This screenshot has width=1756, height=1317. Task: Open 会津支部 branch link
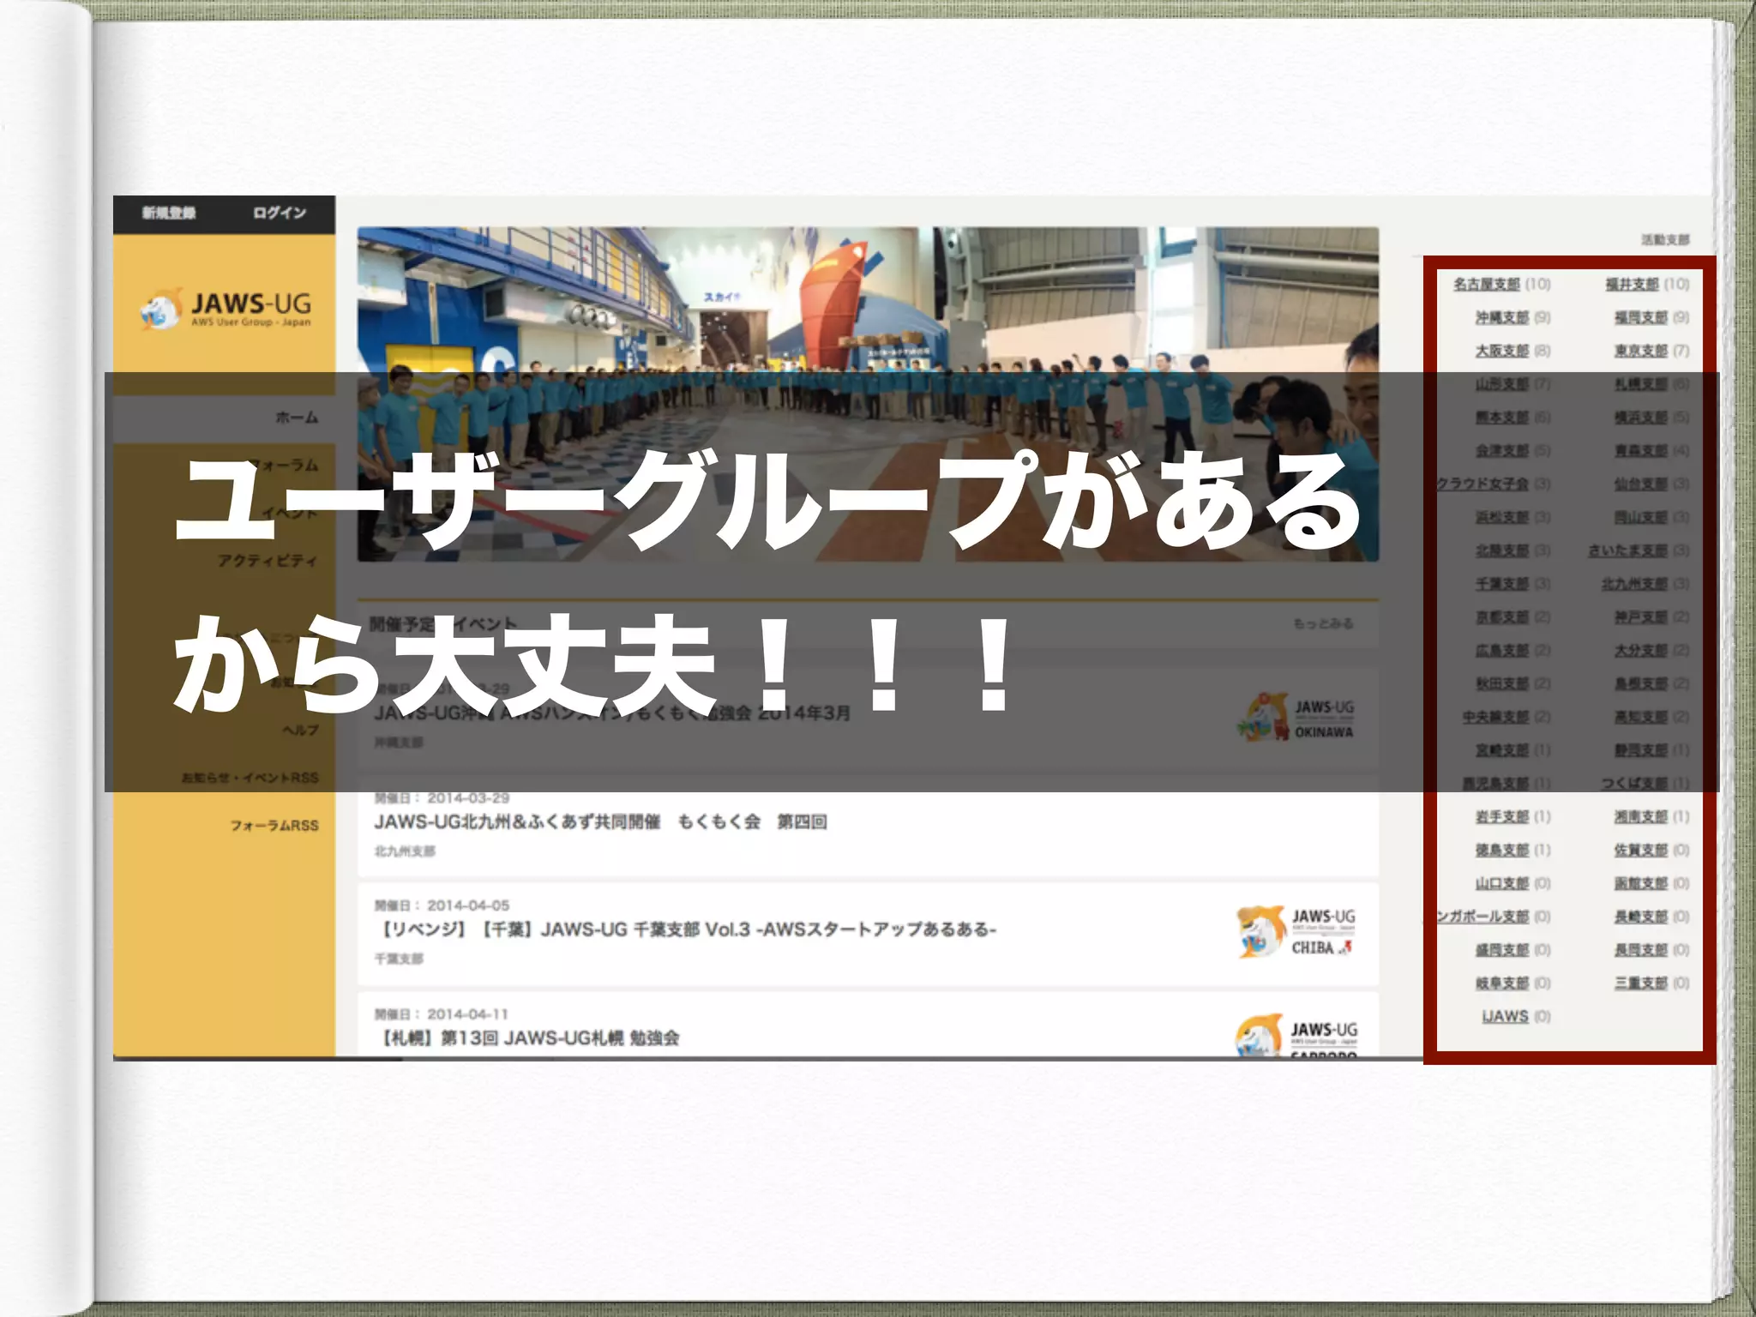click(x=1502, y=451)
